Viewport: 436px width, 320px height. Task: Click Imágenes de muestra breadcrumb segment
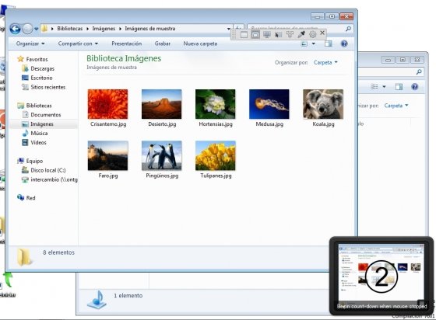150,29
